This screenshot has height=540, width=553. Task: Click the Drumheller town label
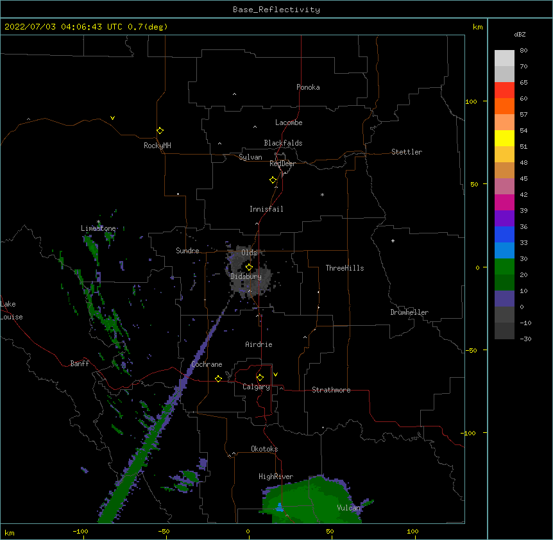[x=409, y=312]
